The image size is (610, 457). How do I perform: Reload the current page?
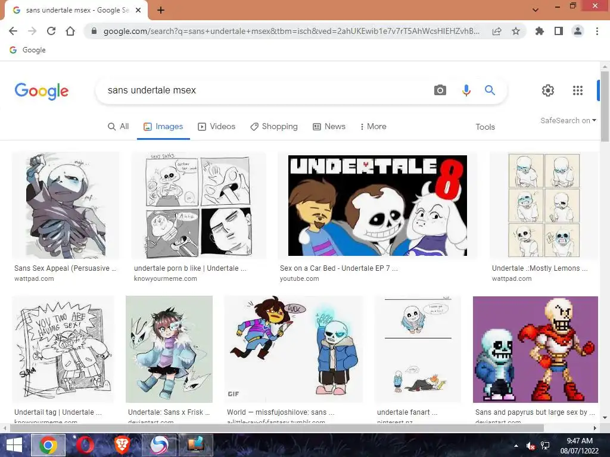(x=51, y=31)
